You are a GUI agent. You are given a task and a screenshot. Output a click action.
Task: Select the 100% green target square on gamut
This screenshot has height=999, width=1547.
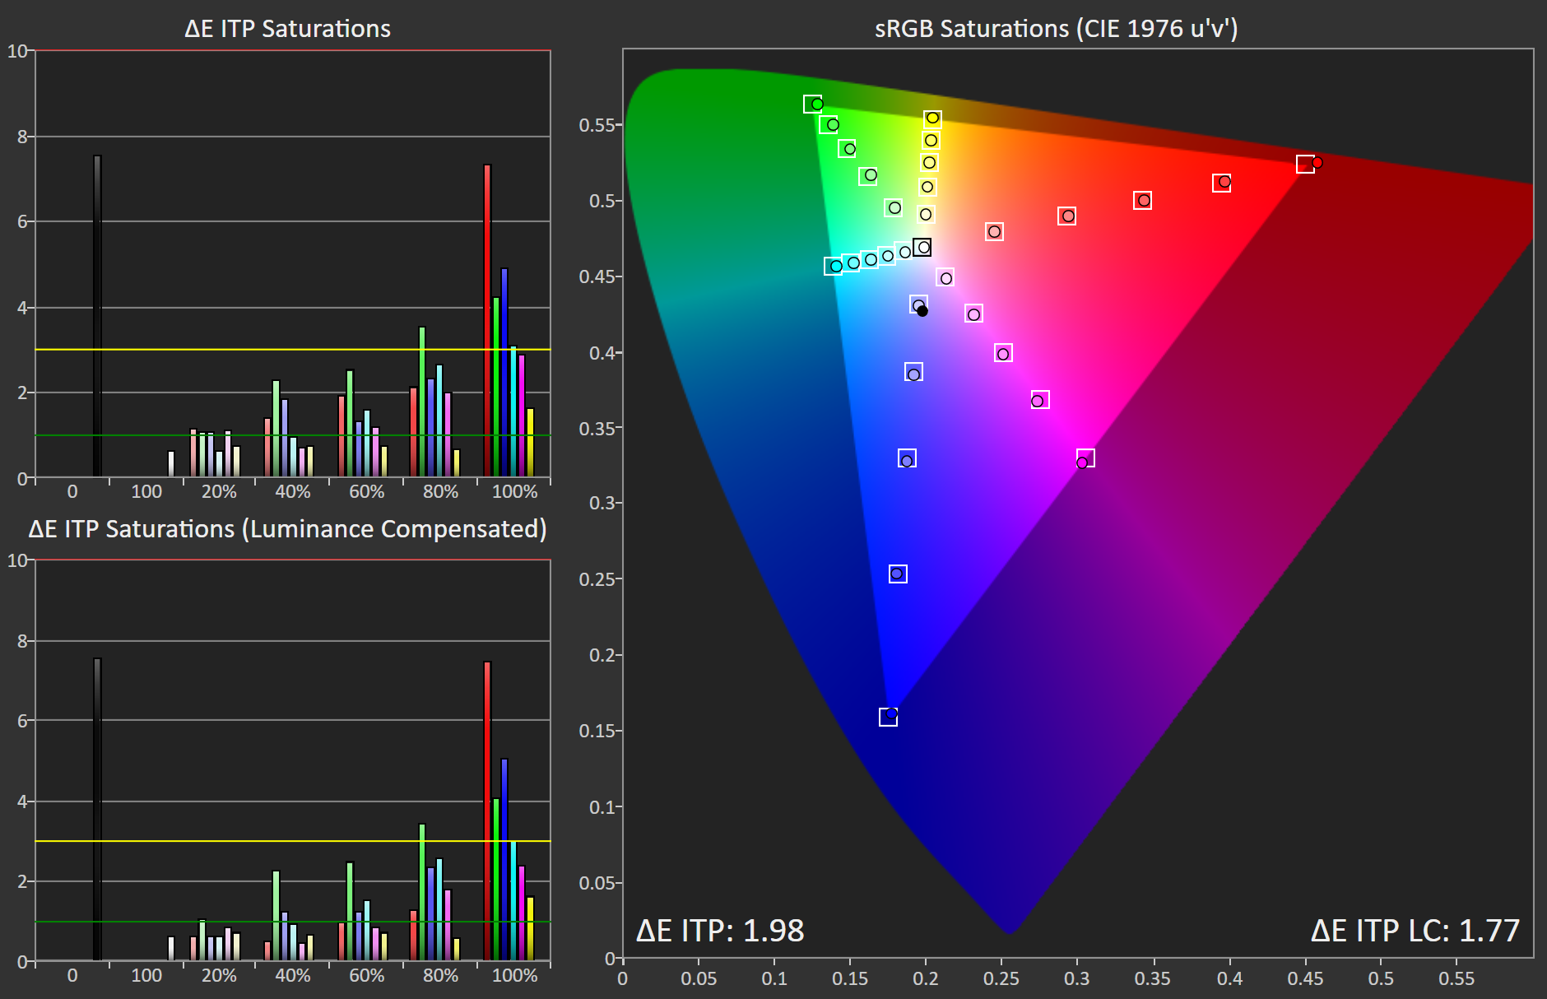[x=812, y=104]
